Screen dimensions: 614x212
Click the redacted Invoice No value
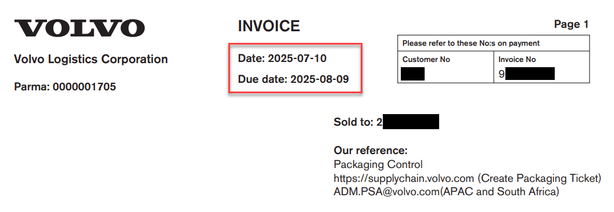[530, 74]
